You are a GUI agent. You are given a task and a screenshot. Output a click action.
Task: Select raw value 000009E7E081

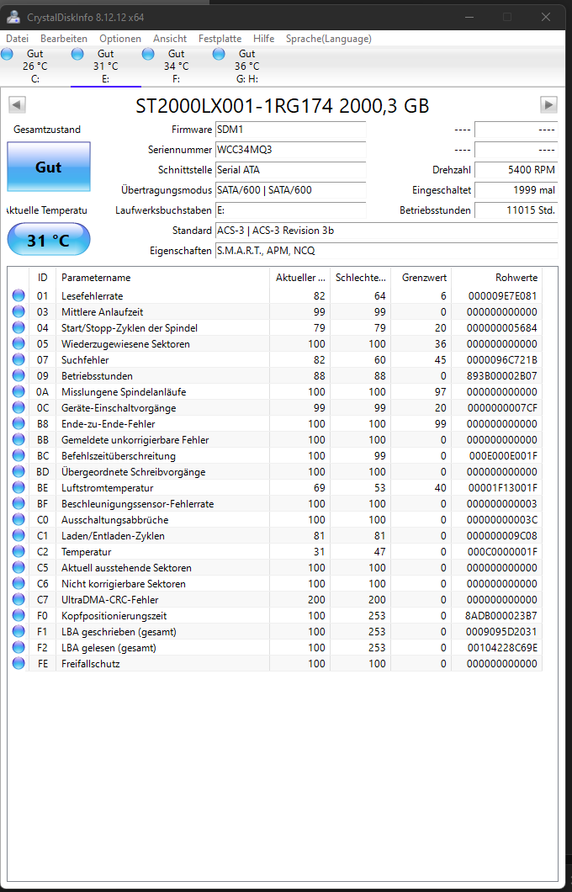click(503, 296)
